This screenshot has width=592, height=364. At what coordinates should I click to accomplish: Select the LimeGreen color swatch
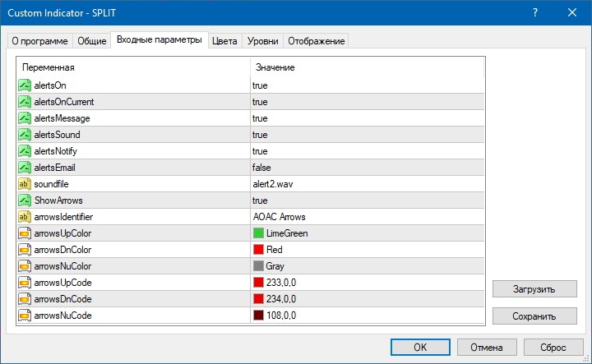click(x=259, y=233)
